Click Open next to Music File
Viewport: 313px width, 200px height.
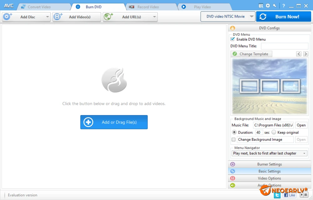point(301,125)
